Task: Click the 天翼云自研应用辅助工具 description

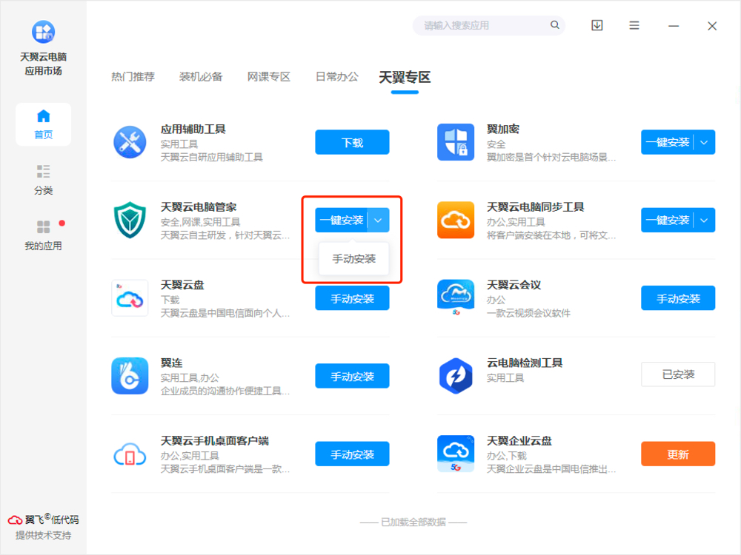Action: pos(211,157)
